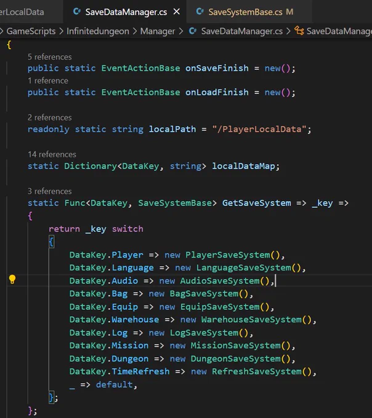This screenshot has height=418, width=372.
Task: Click WarehouseSaveSystem in the switch expression
Action: (251, 320)
